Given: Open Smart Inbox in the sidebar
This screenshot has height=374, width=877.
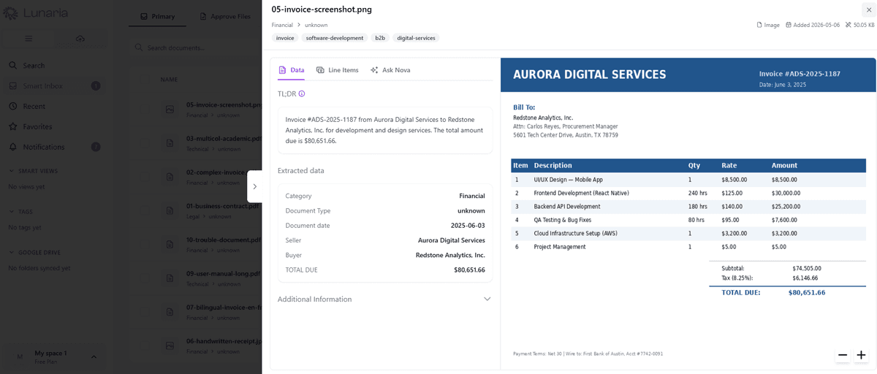Looking at the screenshot, I should [54, 86].
